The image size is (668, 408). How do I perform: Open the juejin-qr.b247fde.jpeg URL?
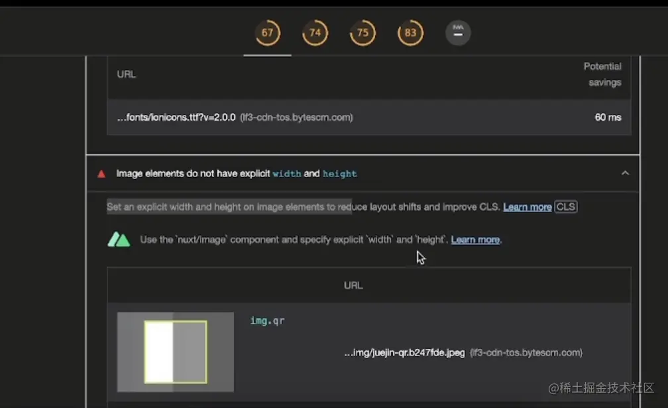[x=404, y=352]
